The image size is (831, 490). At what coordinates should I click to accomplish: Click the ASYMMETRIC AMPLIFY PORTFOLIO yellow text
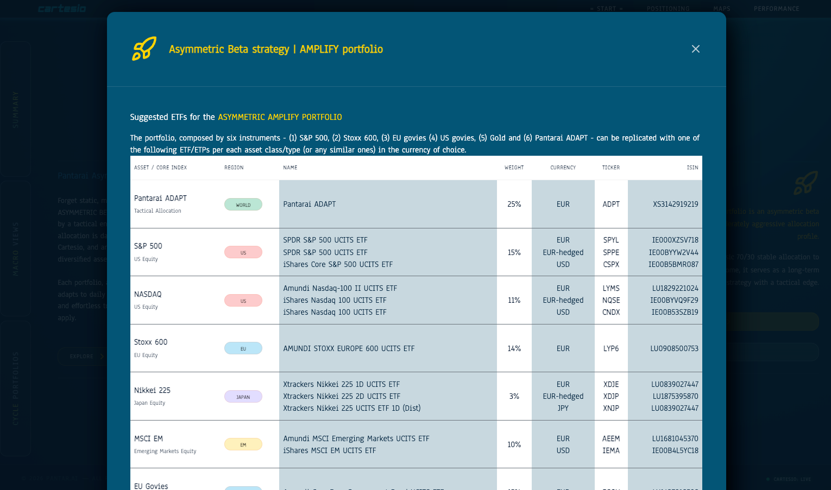point(280,117)
